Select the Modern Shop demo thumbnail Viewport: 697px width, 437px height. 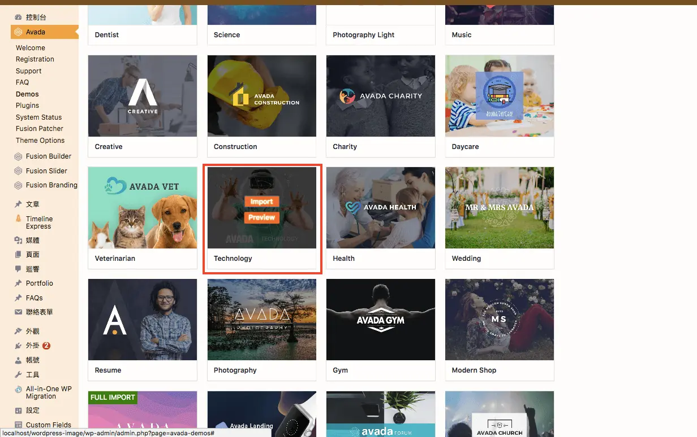click(x=500, y=320)
